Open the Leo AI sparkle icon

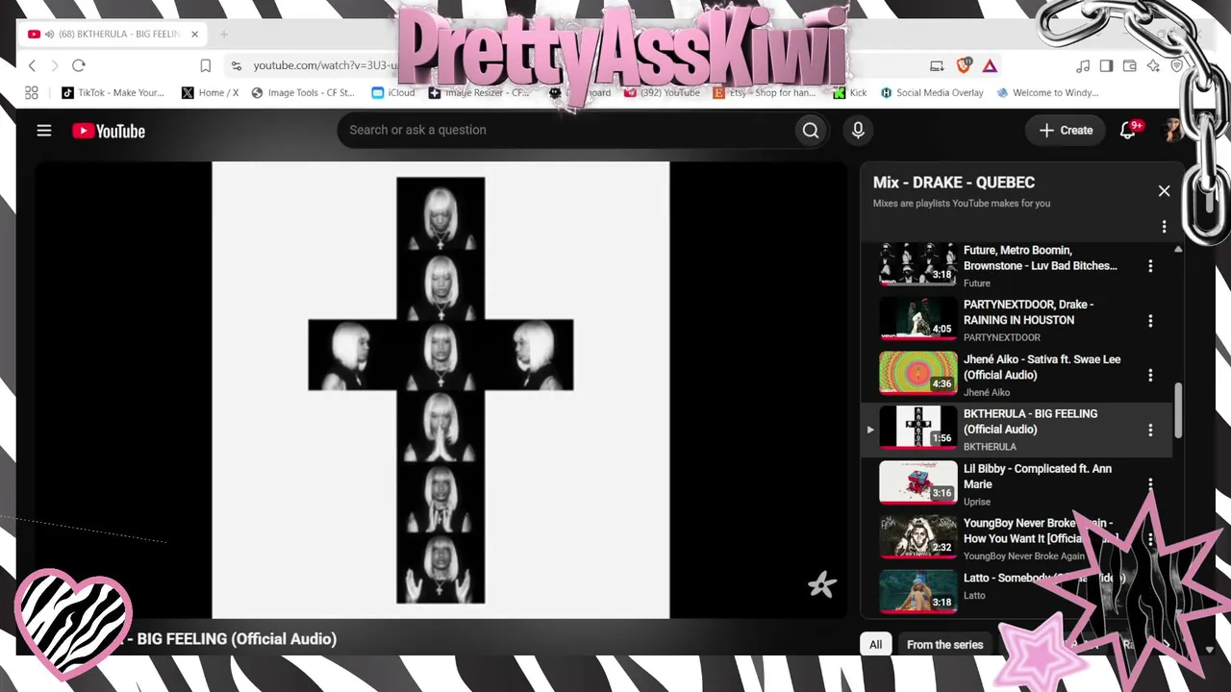pos(1153,65)
